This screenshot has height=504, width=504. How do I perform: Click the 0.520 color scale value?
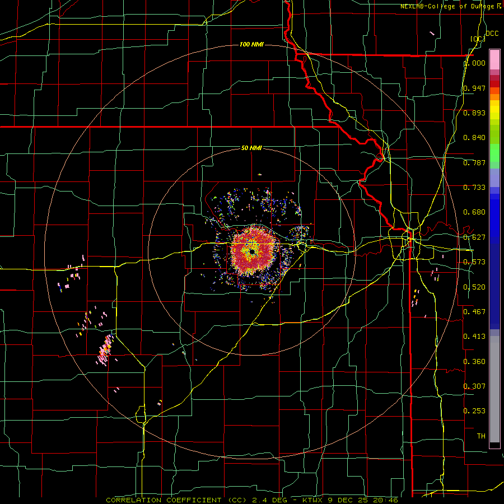[x=474, y=287]
